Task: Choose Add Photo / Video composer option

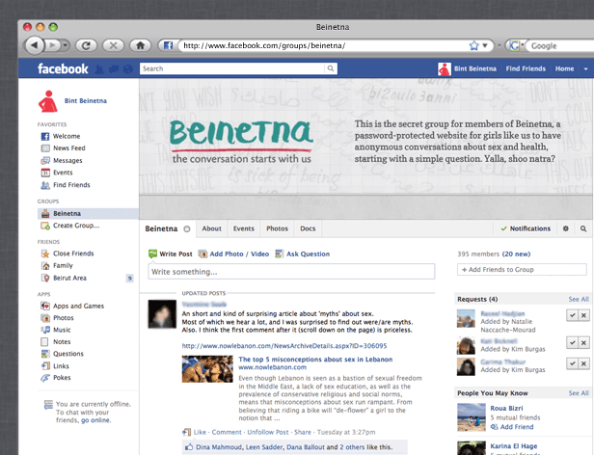Action: tap(233, 254)
